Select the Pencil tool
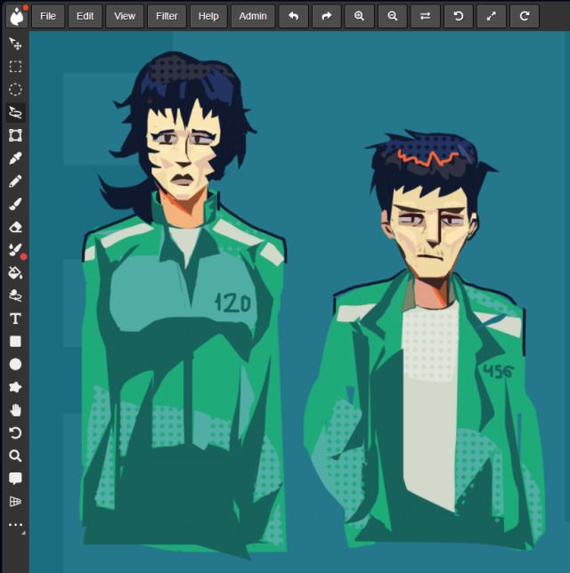The width and height of the screenshot is (570, 573). coord(15,182)
